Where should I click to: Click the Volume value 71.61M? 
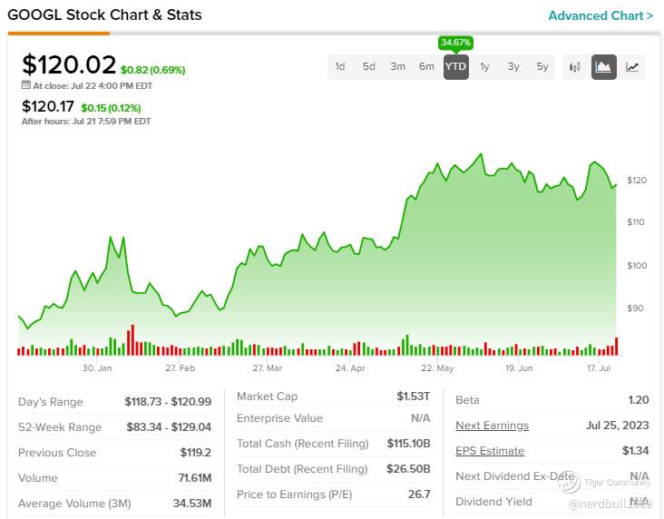[195, 478]
